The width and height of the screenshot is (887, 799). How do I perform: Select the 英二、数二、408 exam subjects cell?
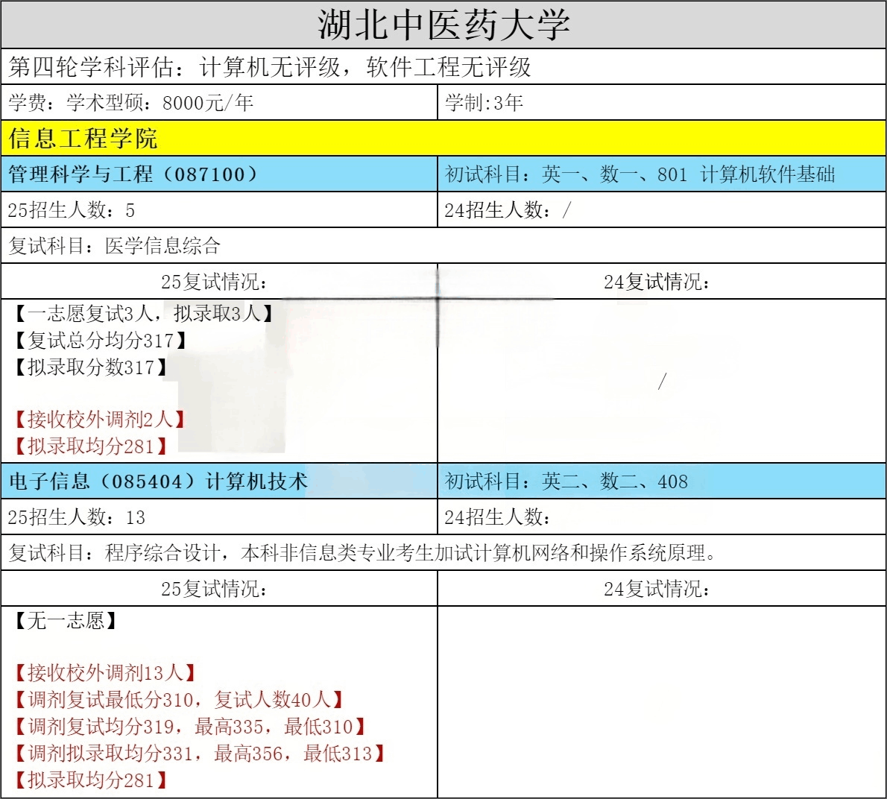click(x=566, y=481)
